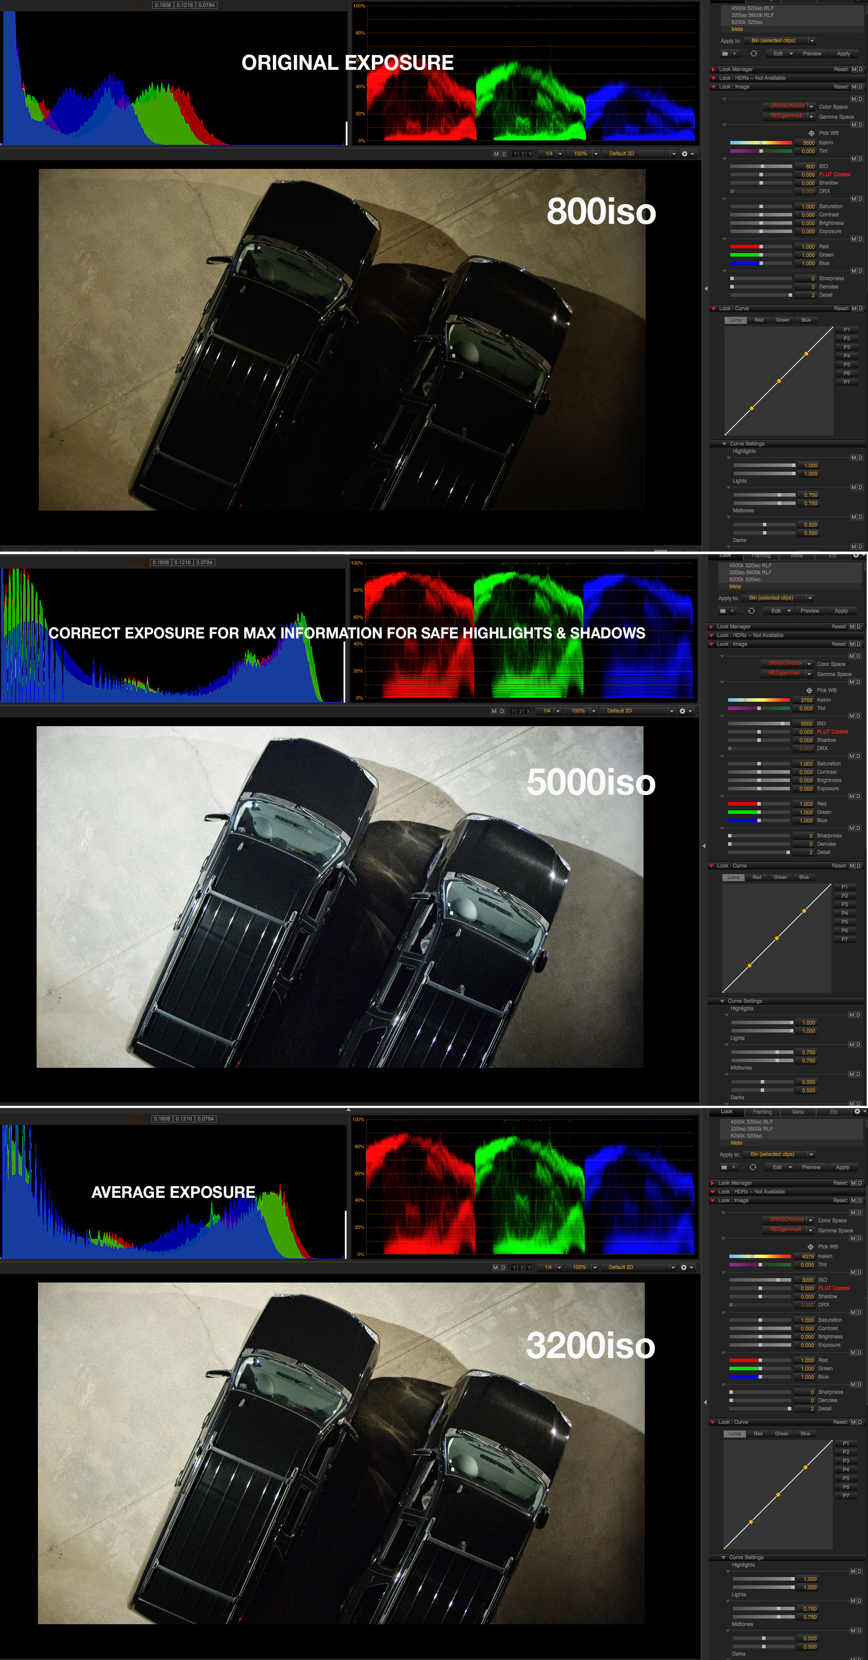Click Apply button in the 5000iso panel
868x1660 pixels.
click(x=841, y=611)
